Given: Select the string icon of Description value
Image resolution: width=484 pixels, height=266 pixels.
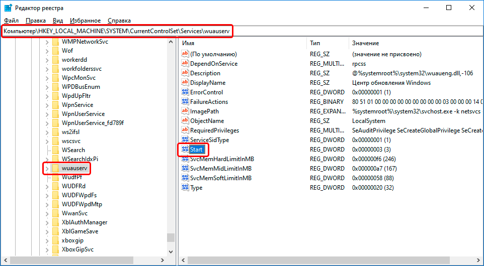Looking at the screenshot, I should click(185, 73).
